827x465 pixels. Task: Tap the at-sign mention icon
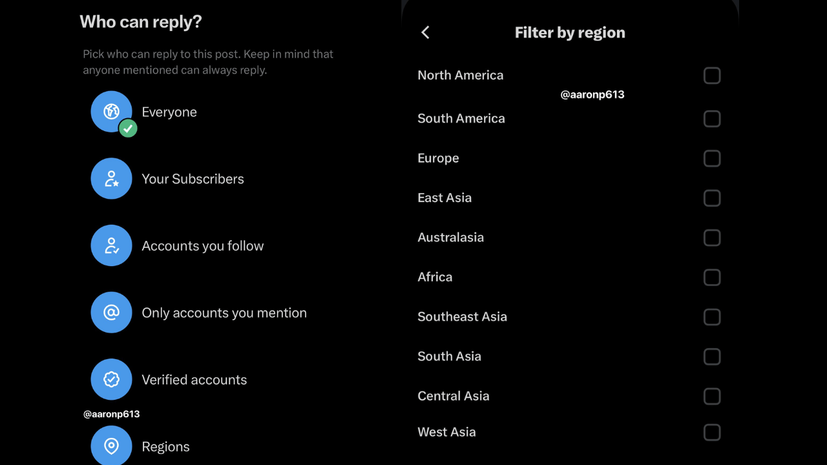coord(111,313)
